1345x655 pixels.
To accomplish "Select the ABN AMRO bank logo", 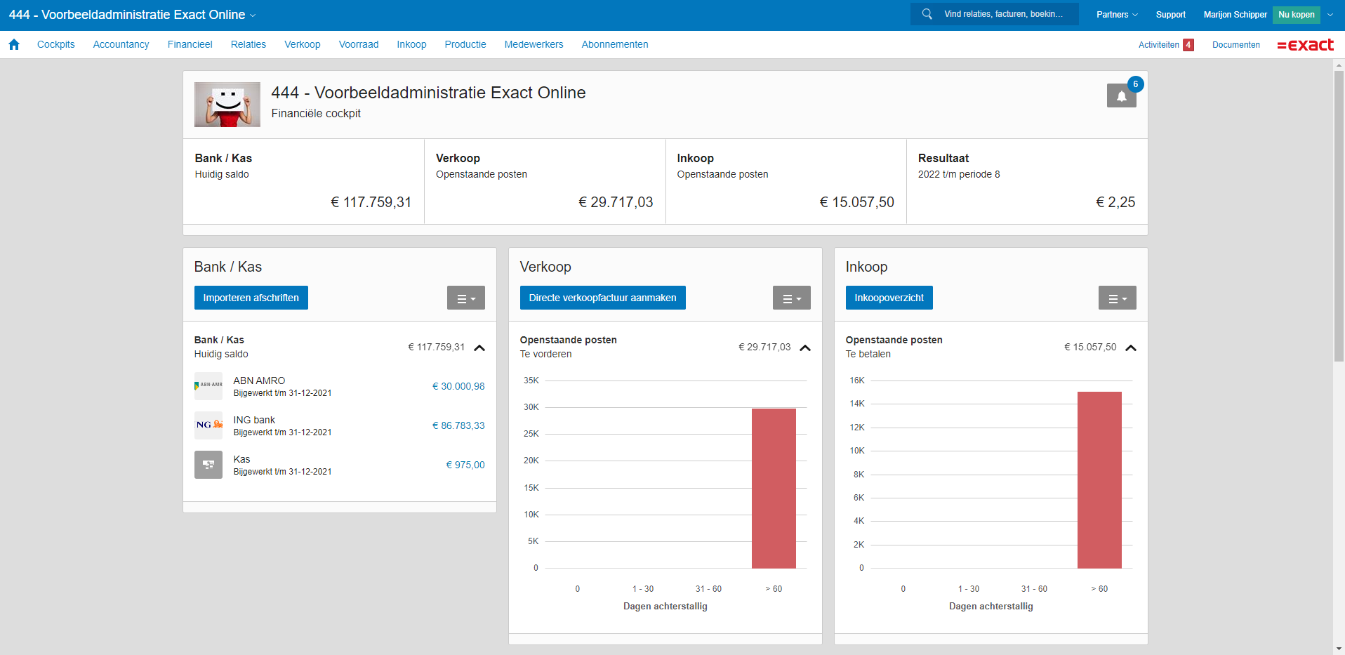I will point(208,386).
